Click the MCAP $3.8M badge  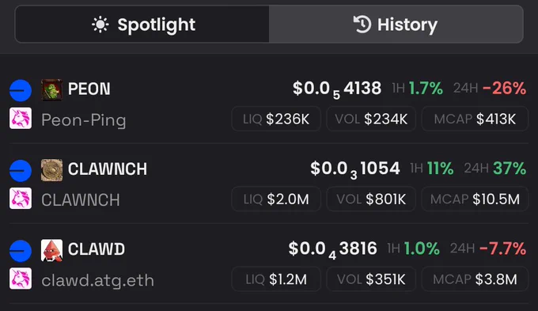[x=475, y=279]
